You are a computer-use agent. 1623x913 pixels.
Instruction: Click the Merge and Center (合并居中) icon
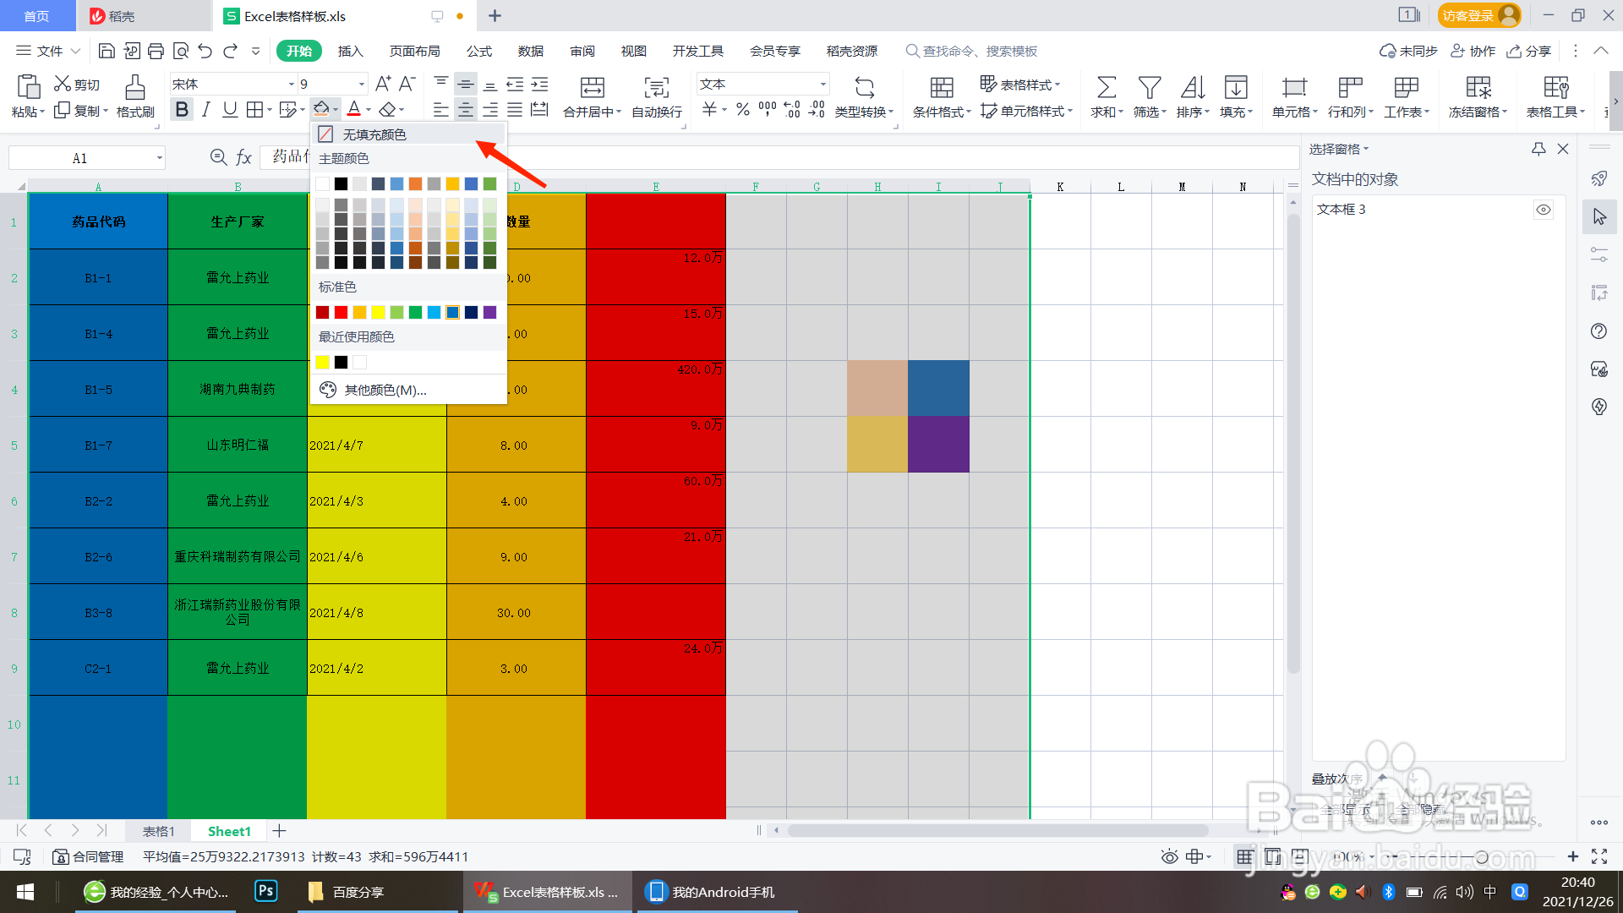(592, 87)
